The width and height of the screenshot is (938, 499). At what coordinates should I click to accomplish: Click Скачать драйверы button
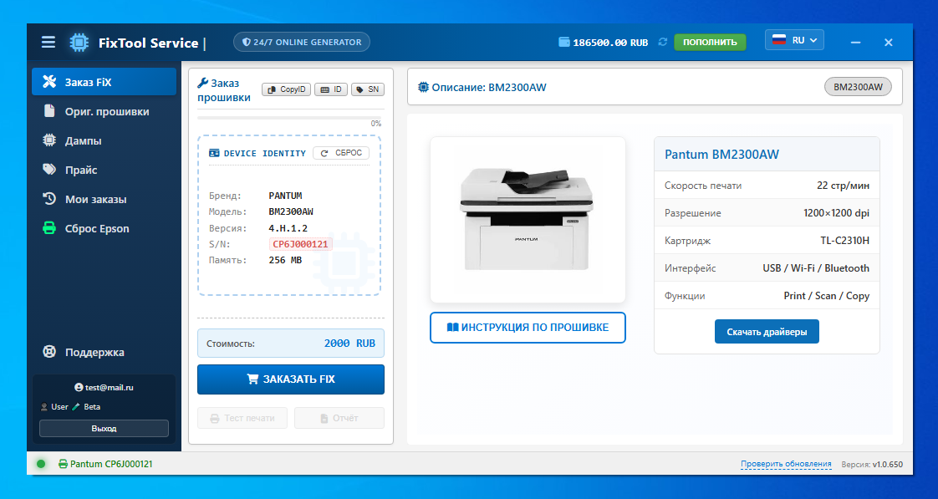767,332
